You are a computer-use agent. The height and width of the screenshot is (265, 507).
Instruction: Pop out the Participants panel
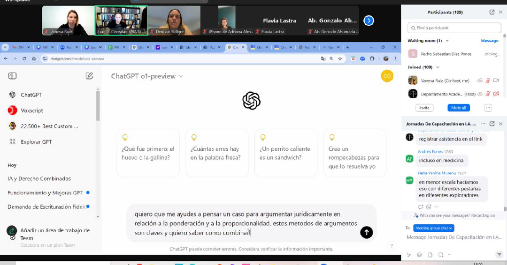(492, 12)
